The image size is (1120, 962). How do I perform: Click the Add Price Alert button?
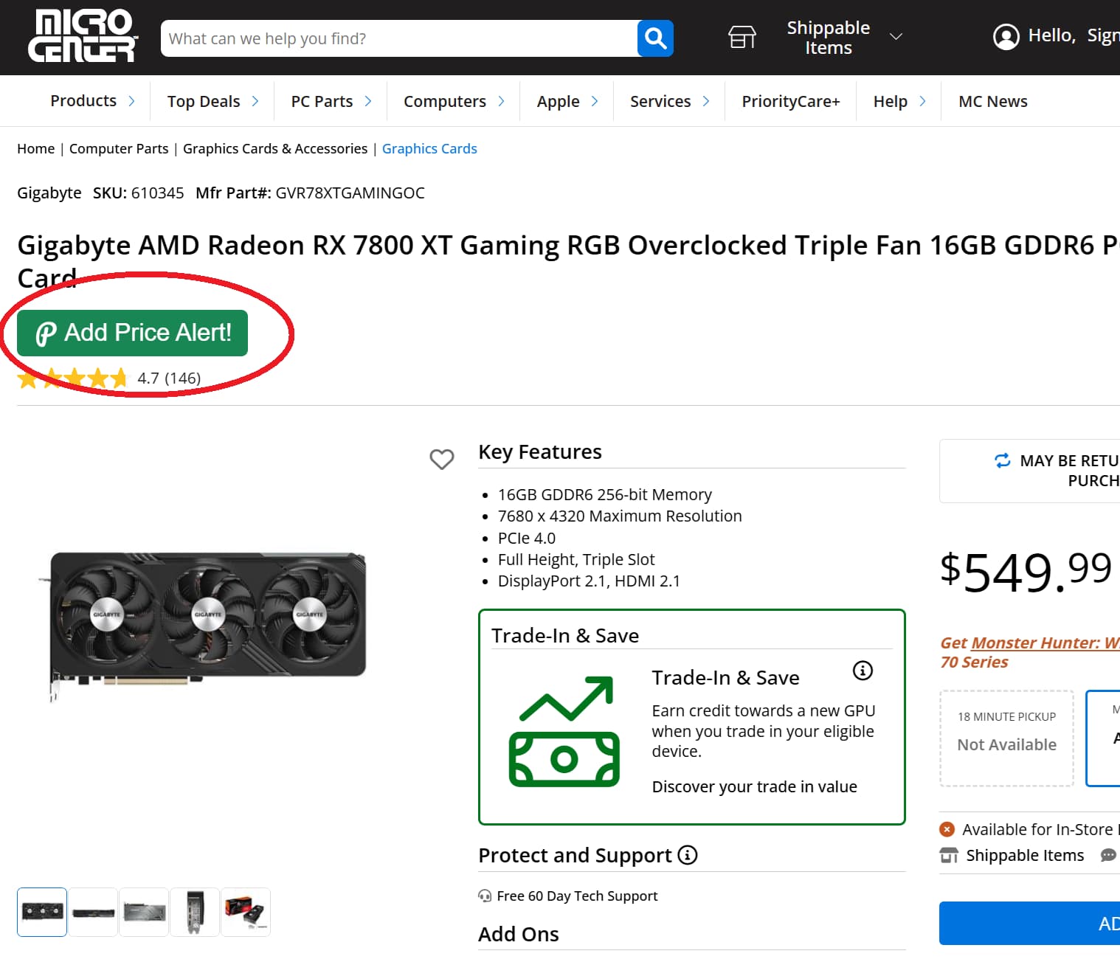tap(132, 333)
